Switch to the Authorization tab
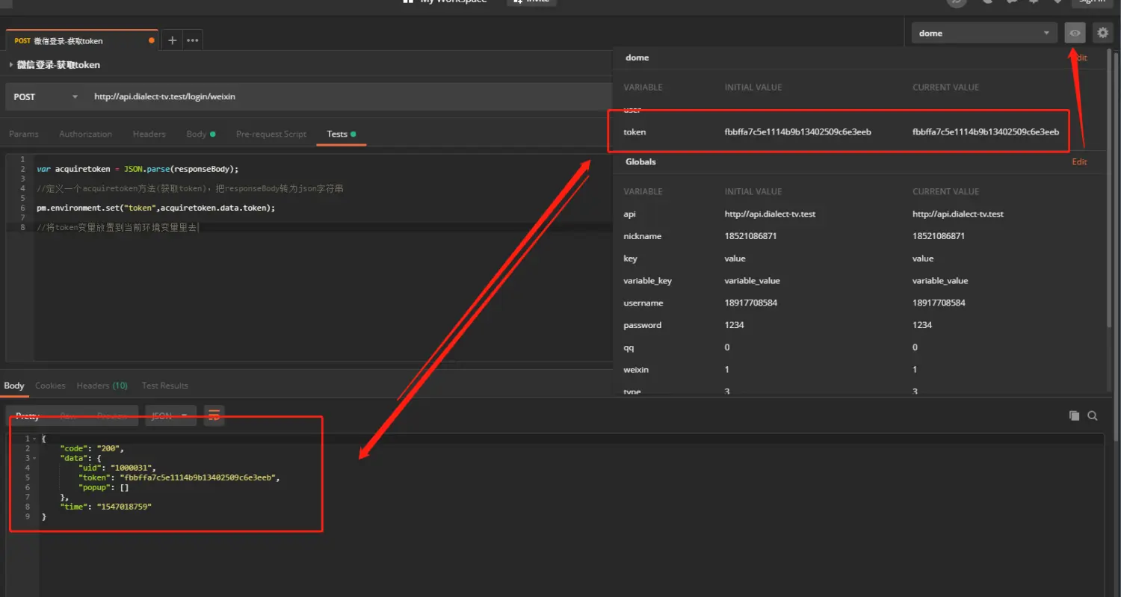1121x597 pixels. [x=85, y=134]
